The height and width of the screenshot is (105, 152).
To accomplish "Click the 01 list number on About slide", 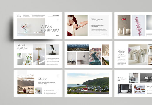I will pyautogui.click(x=47, y=59).
